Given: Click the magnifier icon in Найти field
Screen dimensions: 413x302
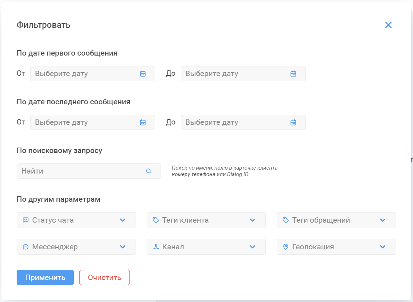Looking at the screenshot, I should pos(149,171).
